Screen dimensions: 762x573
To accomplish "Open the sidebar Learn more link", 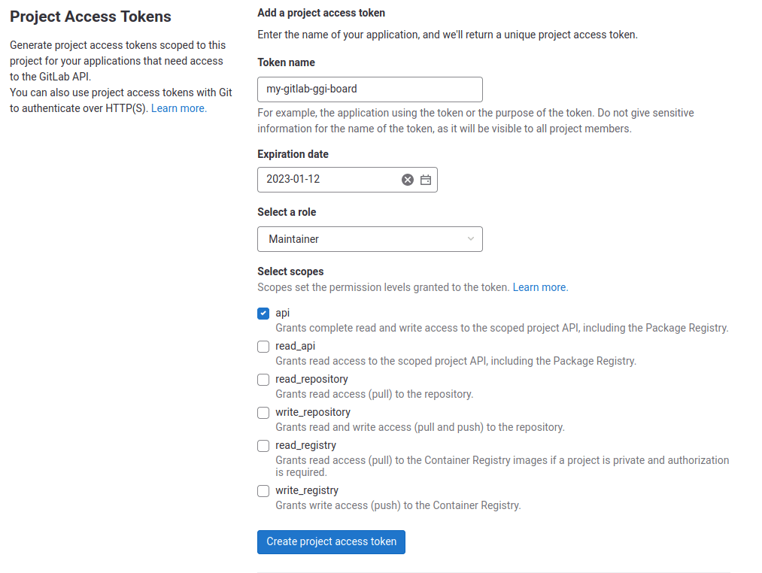I will coord(178,108).
